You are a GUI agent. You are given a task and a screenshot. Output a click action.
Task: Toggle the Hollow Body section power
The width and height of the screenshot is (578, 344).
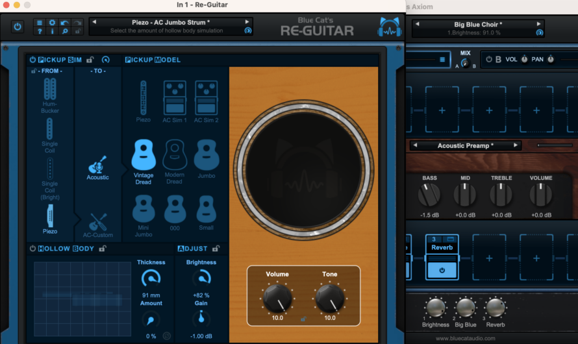click(x=33, y=249)
